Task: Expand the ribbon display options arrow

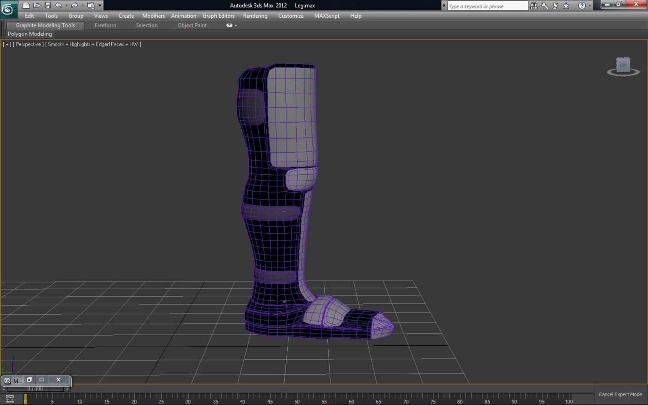Action: pyautogui.click(x=235, y=25)
